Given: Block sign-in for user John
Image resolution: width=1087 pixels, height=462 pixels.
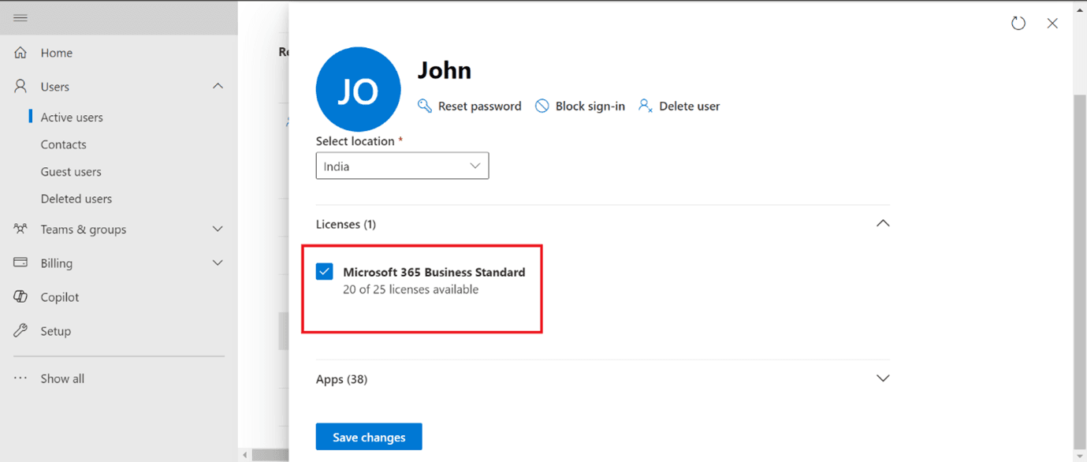Looking at the screenshot, I should tap(579, 105).
